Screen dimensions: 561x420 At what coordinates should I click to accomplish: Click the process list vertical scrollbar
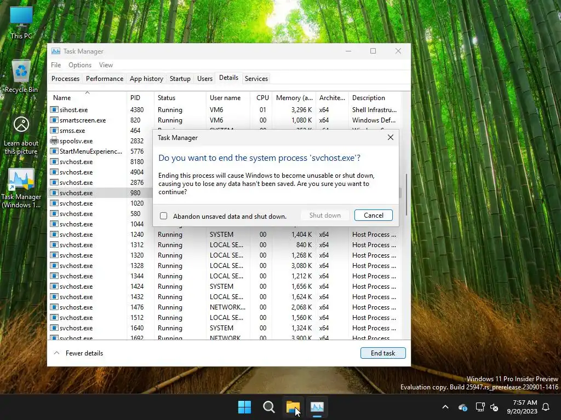tap(406, 195)
